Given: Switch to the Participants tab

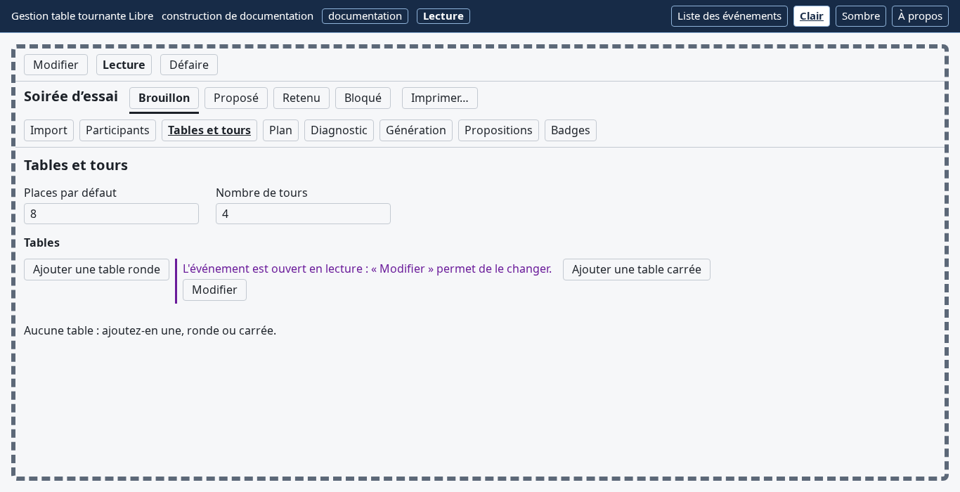Looking at the screenshot, I should pyautogui.click(x=117, y=130).
